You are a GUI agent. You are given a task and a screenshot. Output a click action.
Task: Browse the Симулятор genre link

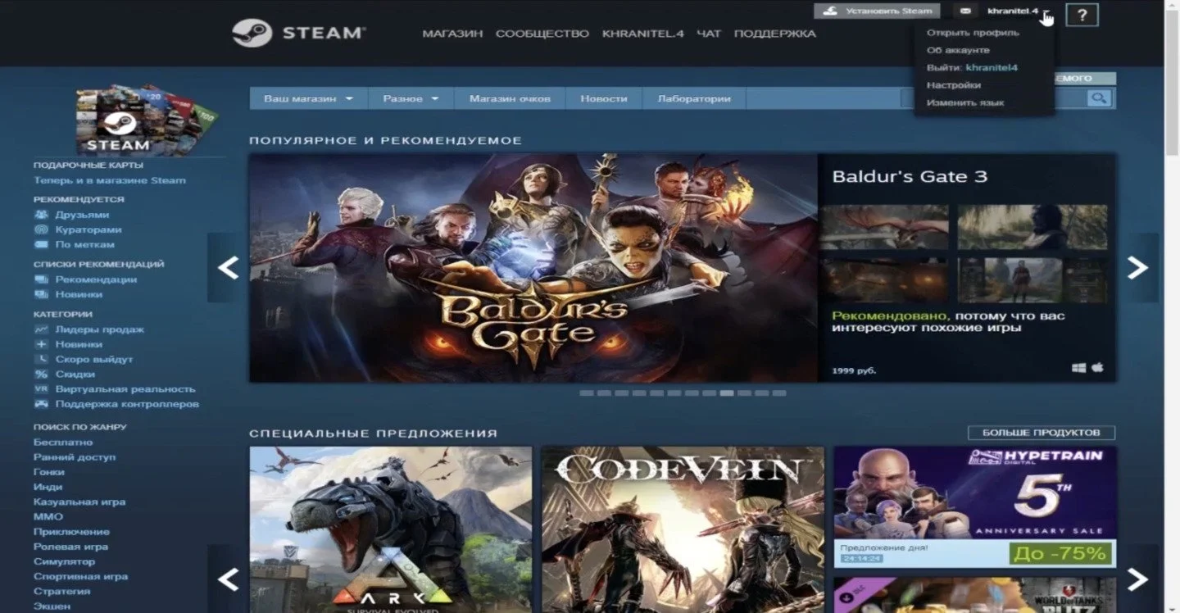pyautogui.click(x=64, y=561)
